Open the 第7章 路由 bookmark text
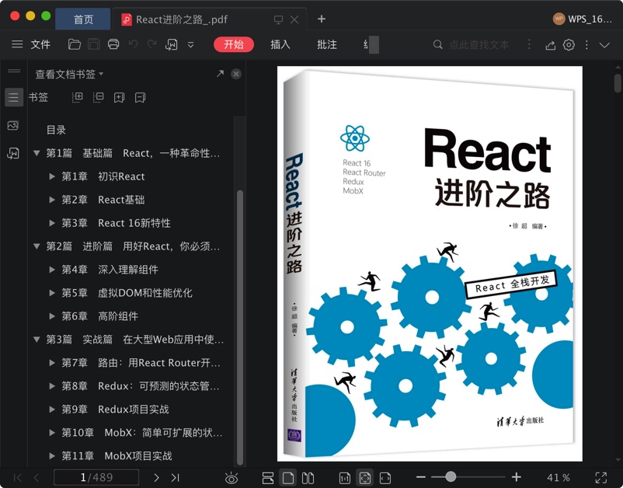Screen dimensions: 623x488 [141, 362]
